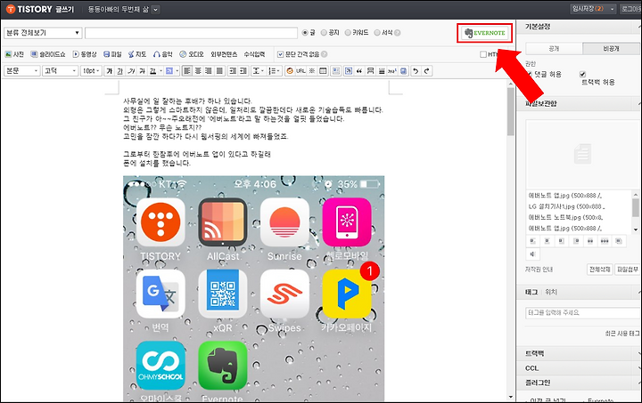Click the 임시저장 save draft button
This screenshot has width=642, height=403.
coord(588,9)
